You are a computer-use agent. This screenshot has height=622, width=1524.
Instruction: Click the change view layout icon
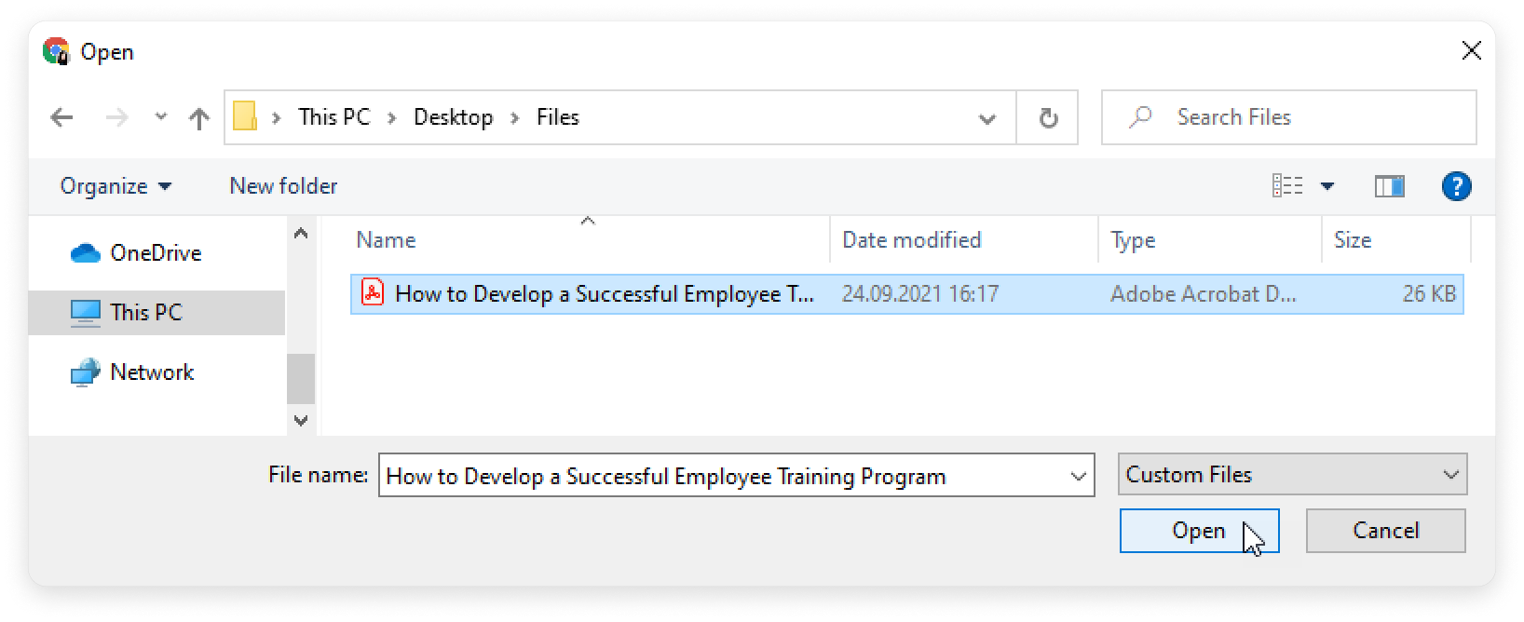click(x=1287, y=186)
